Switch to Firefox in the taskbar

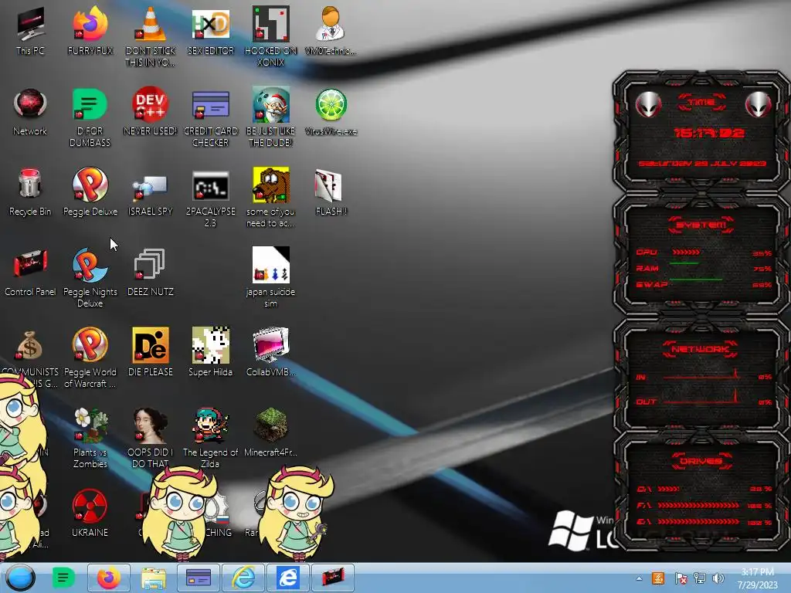coord(108,578)
